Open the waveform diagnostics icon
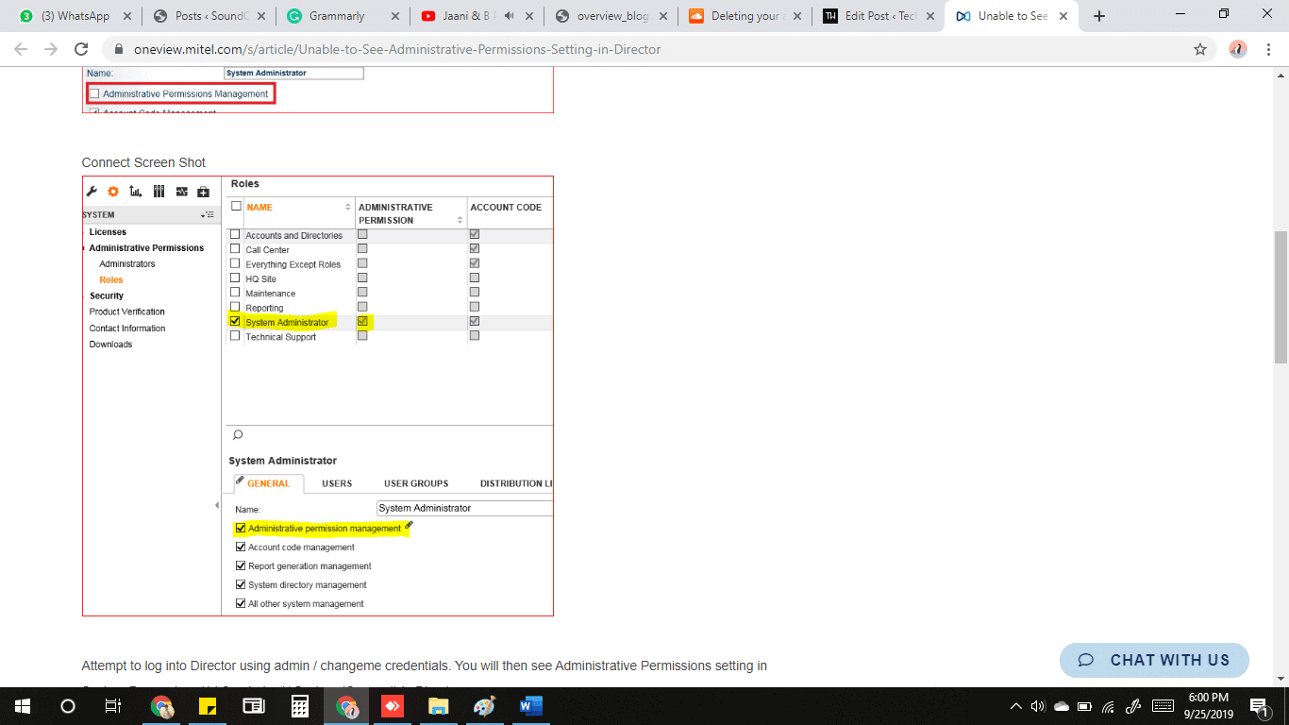 coord(181,192)
